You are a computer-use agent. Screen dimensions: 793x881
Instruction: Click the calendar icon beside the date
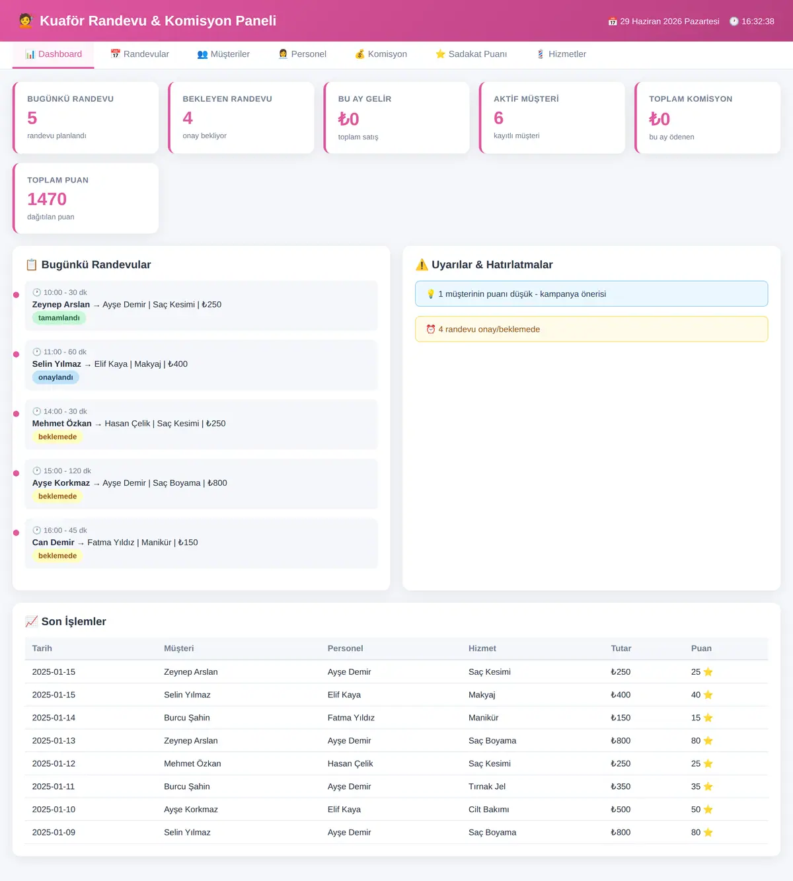pyautogui.click(x=613, y=21)
